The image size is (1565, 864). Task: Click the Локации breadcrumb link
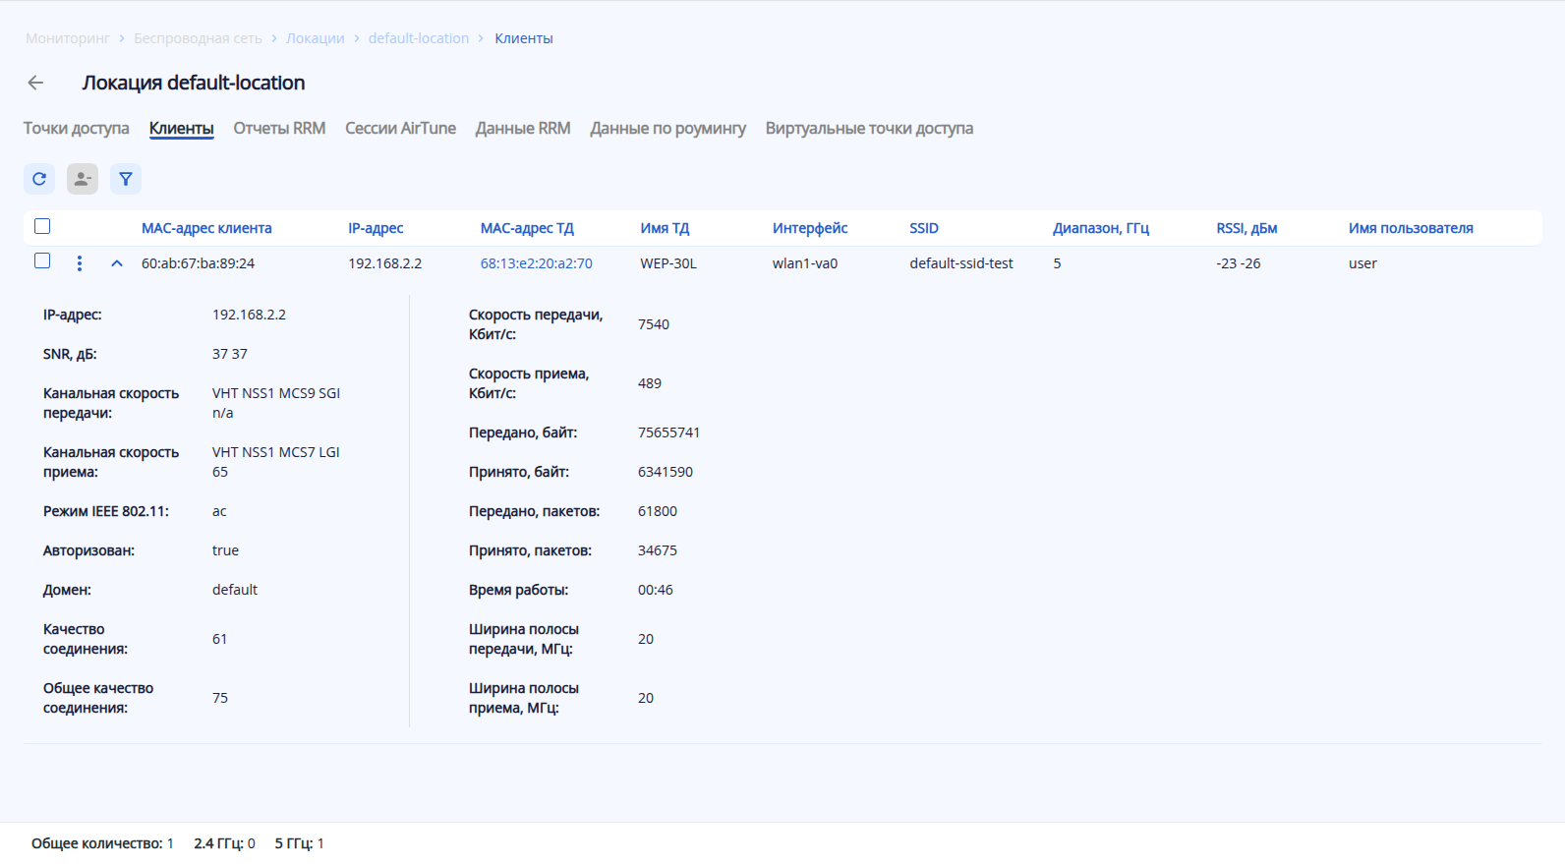315,38
